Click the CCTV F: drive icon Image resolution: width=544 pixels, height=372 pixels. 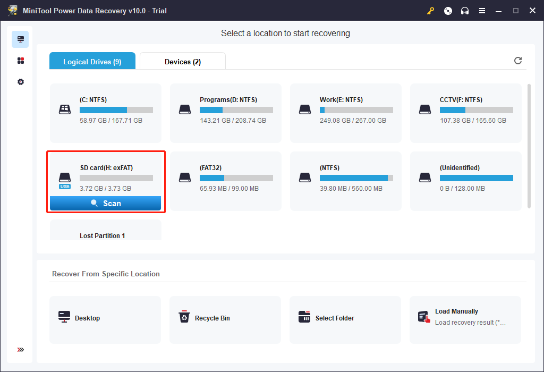pos(425,109)
